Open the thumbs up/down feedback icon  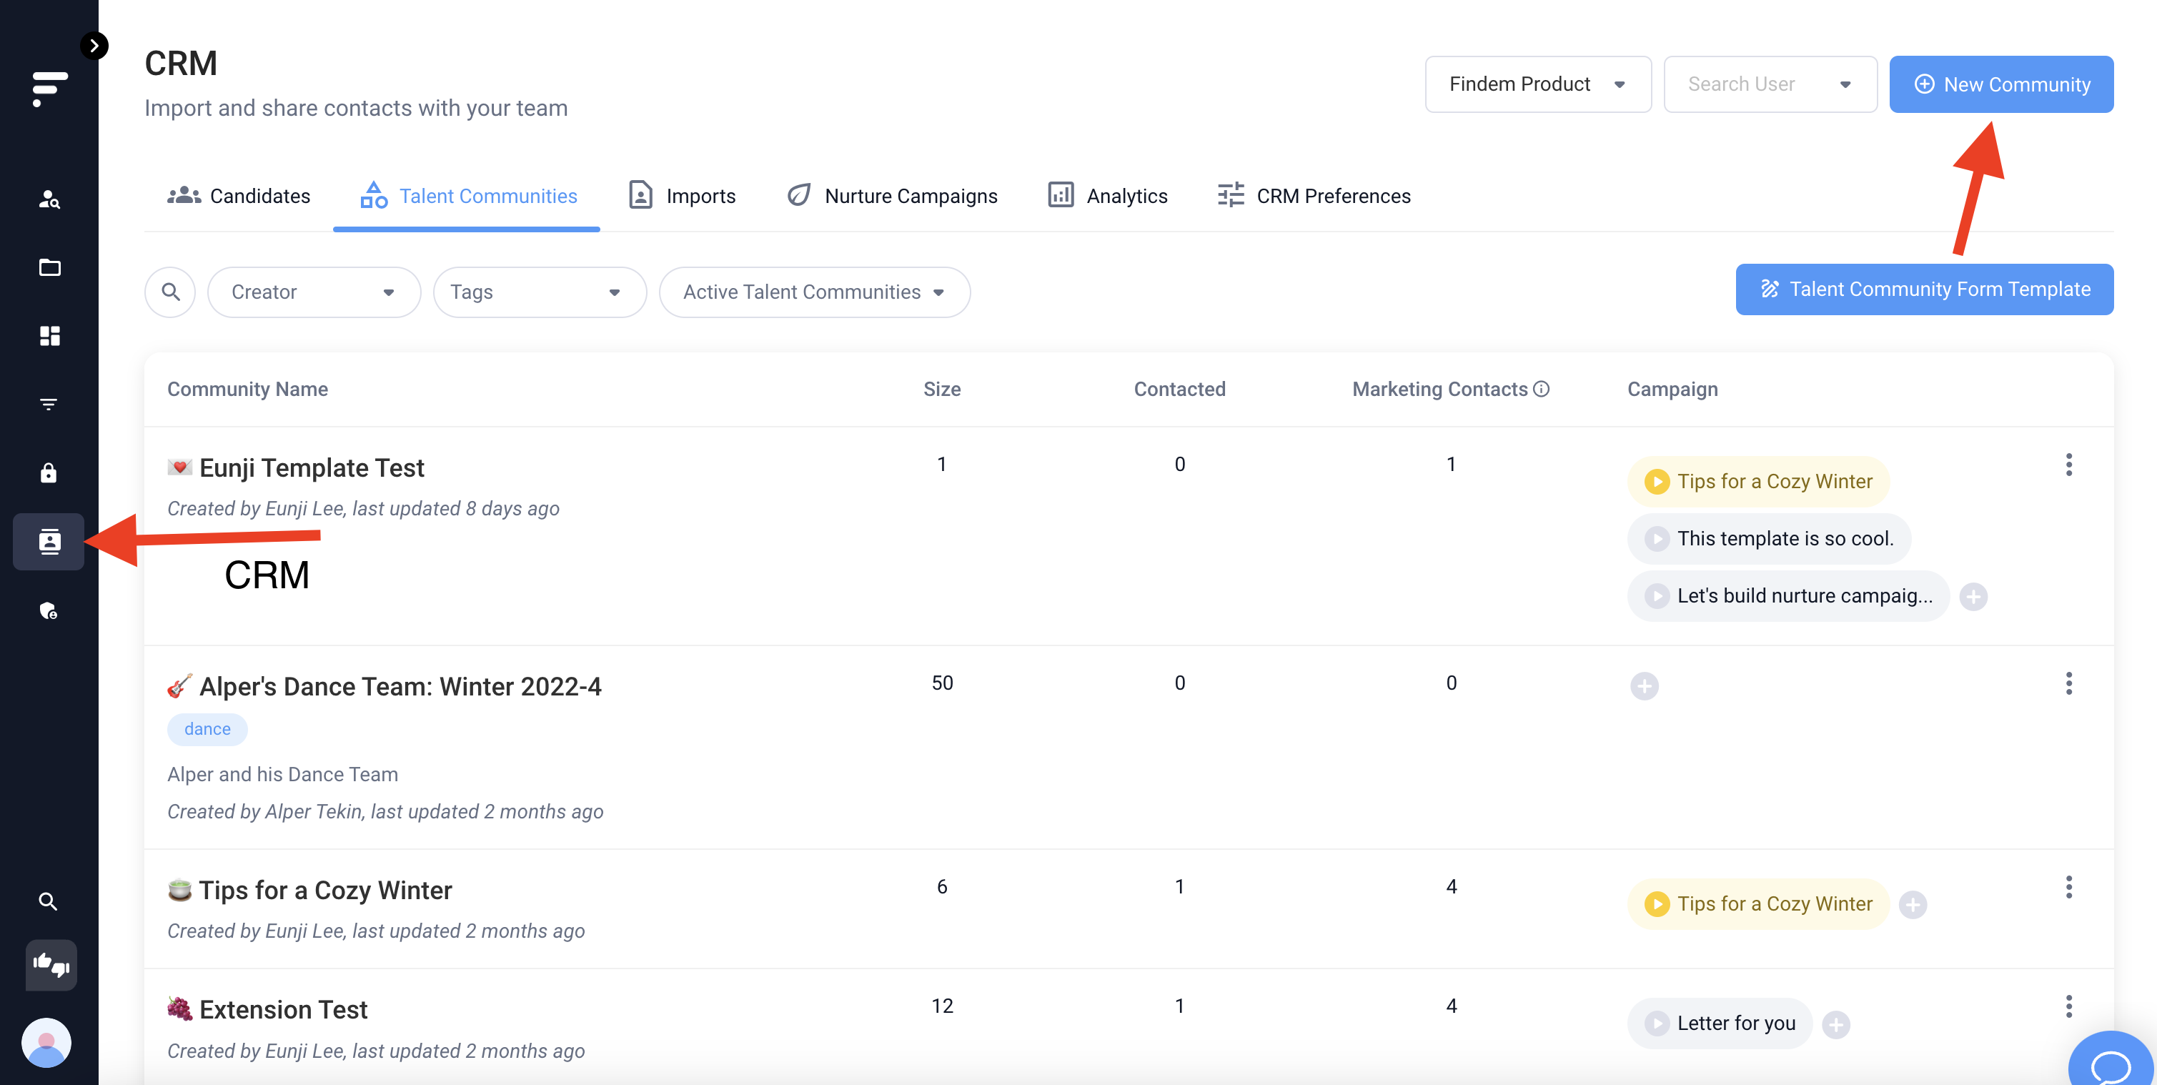tap(51, 966)
